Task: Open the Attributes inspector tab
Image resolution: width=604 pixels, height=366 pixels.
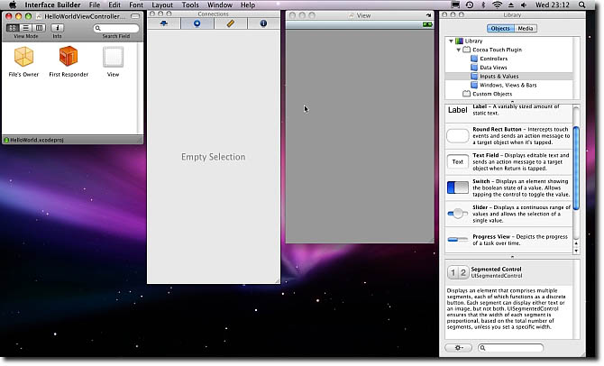Action: (164, 23)
